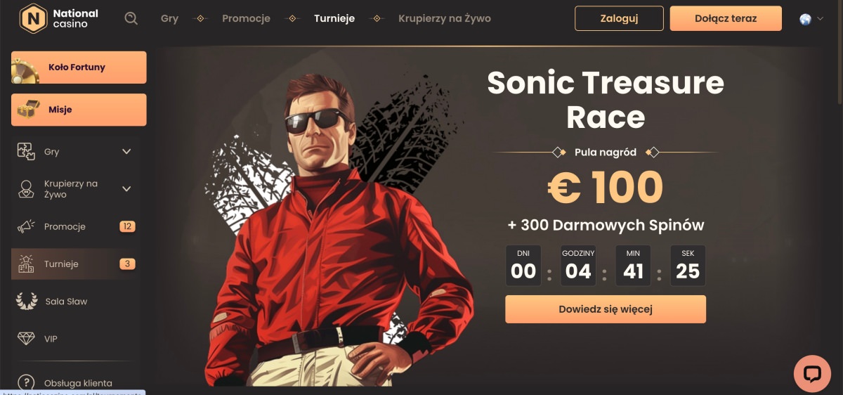Screen dimensions: 843x395
Task: Click Dowiedz się więcej tournament button
Action: coord(606,309)
